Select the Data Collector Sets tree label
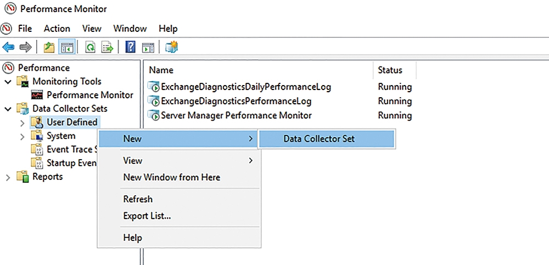Image resolution: width=549 pixels, height=265 pixels. tap(70, 109)
